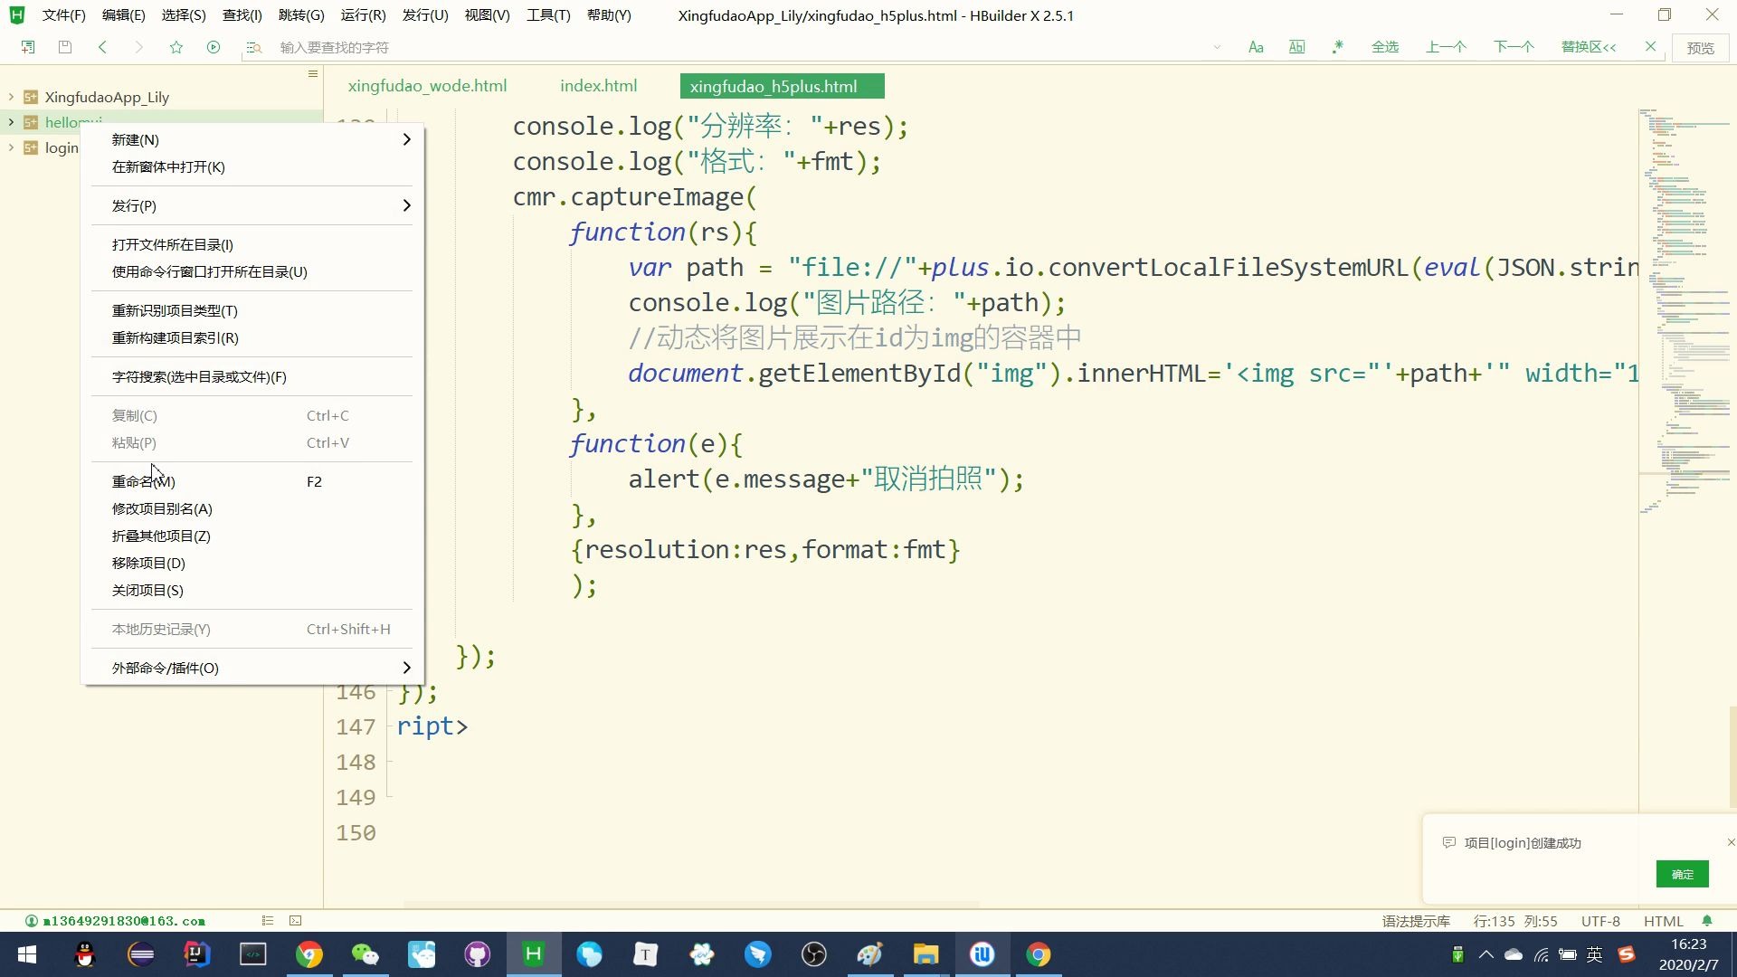Click the new file toolbar icon

pyautogui.click(x=28, y=47)
